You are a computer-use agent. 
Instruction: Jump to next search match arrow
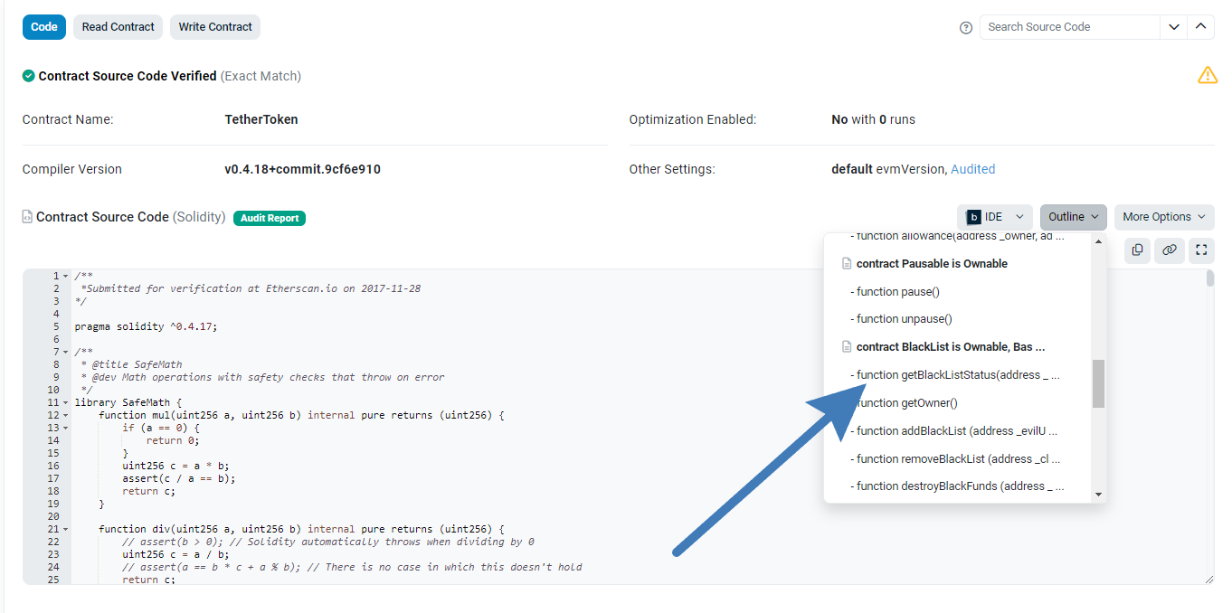1173,27
